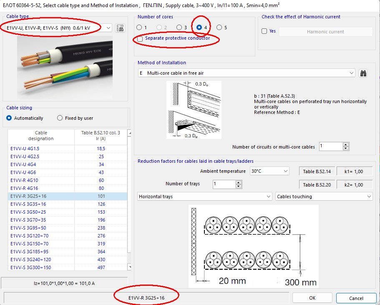
Task: Open the cable catalog table search icon
Action: click(x=120, y=27)
